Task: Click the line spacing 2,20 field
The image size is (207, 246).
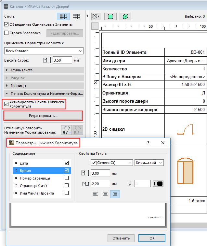Action: pyautogui.click(x=100, y=183)
